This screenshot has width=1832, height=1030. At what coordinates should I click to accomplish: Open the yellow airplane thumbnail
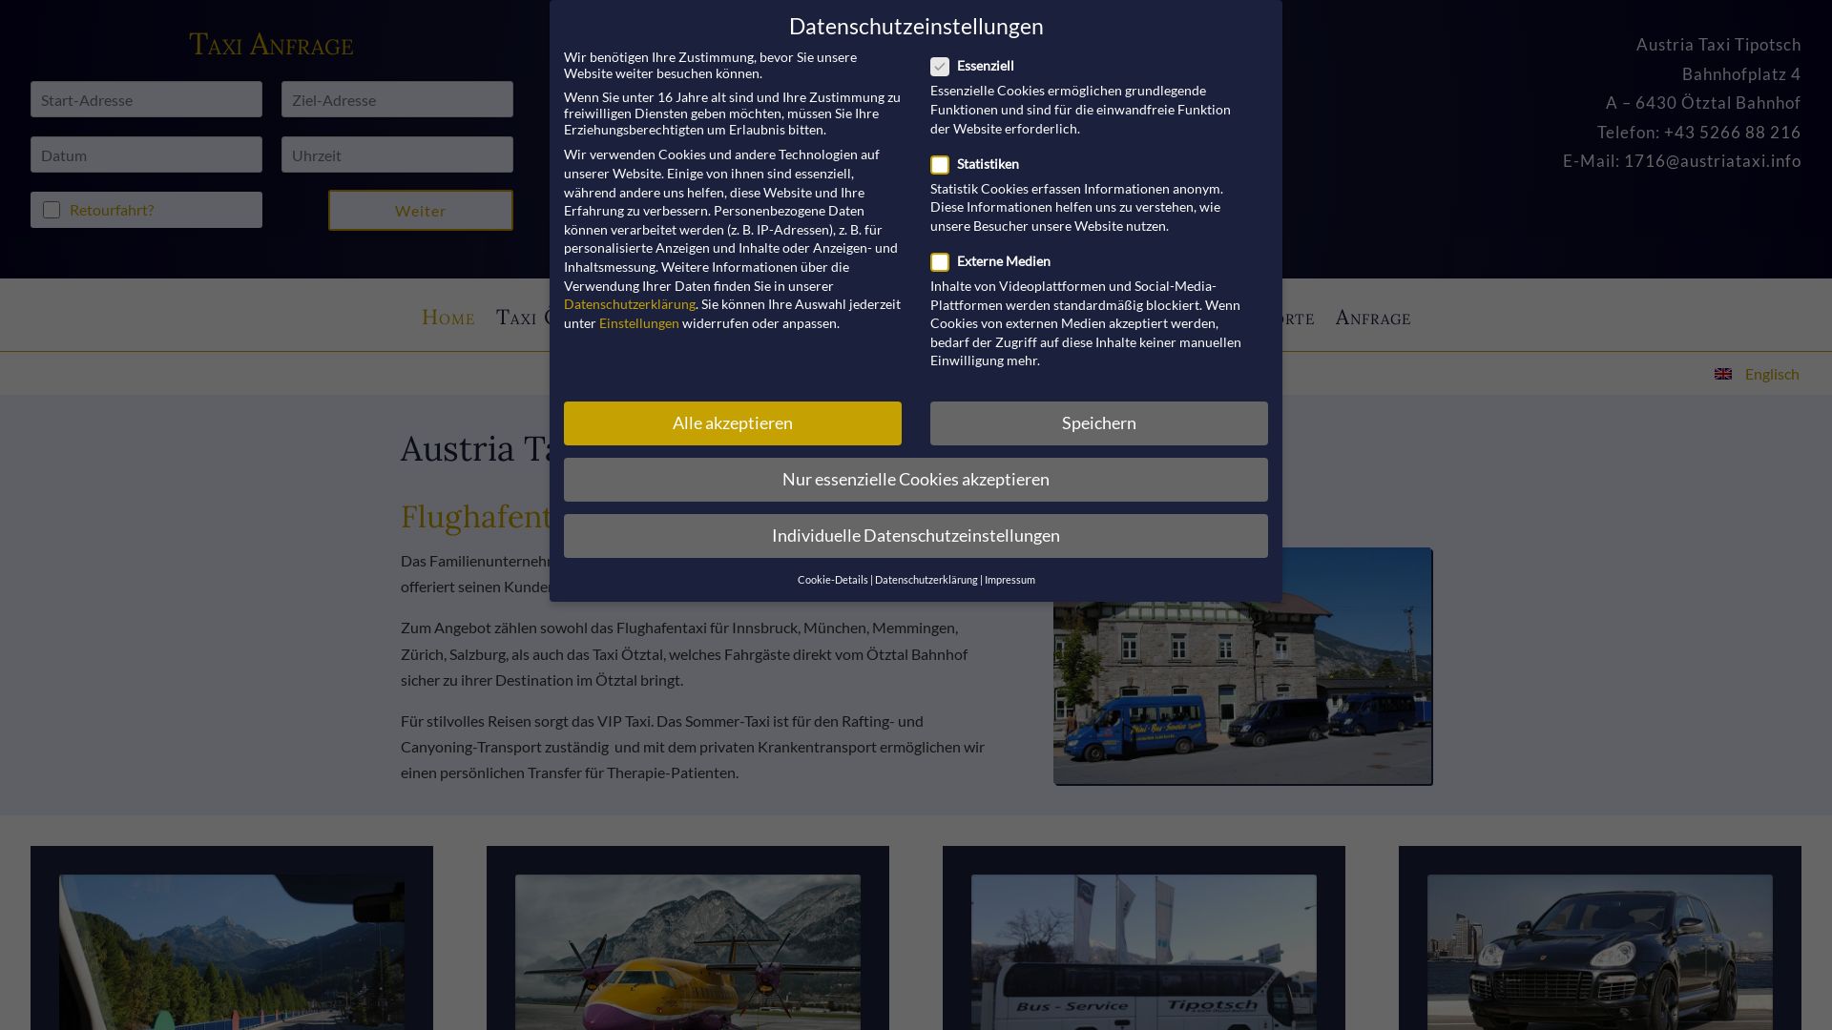[x=687, y=952]
